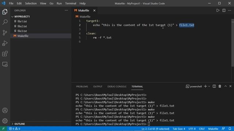Click the 'clean:' code line
Screen dimensions: 234x131
point(91,33)
